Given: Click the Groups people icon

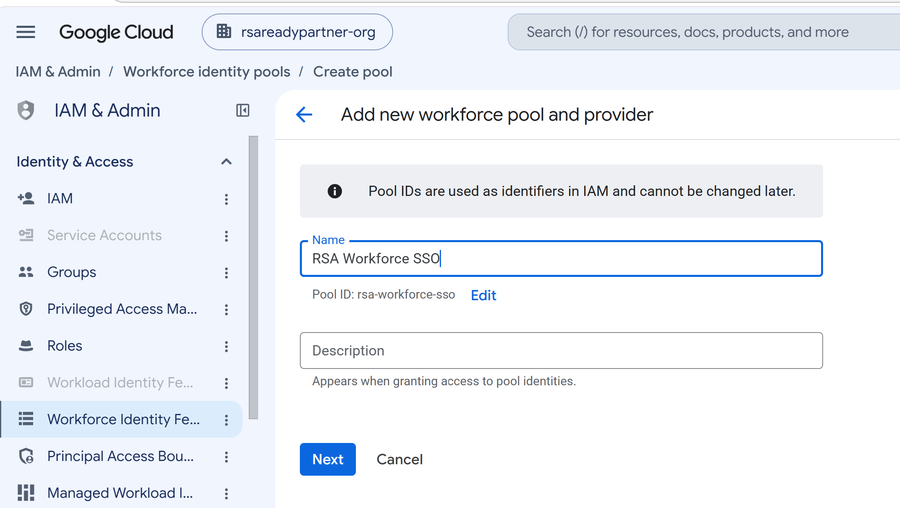Looking at the screenshot, I should pos(26,272).
